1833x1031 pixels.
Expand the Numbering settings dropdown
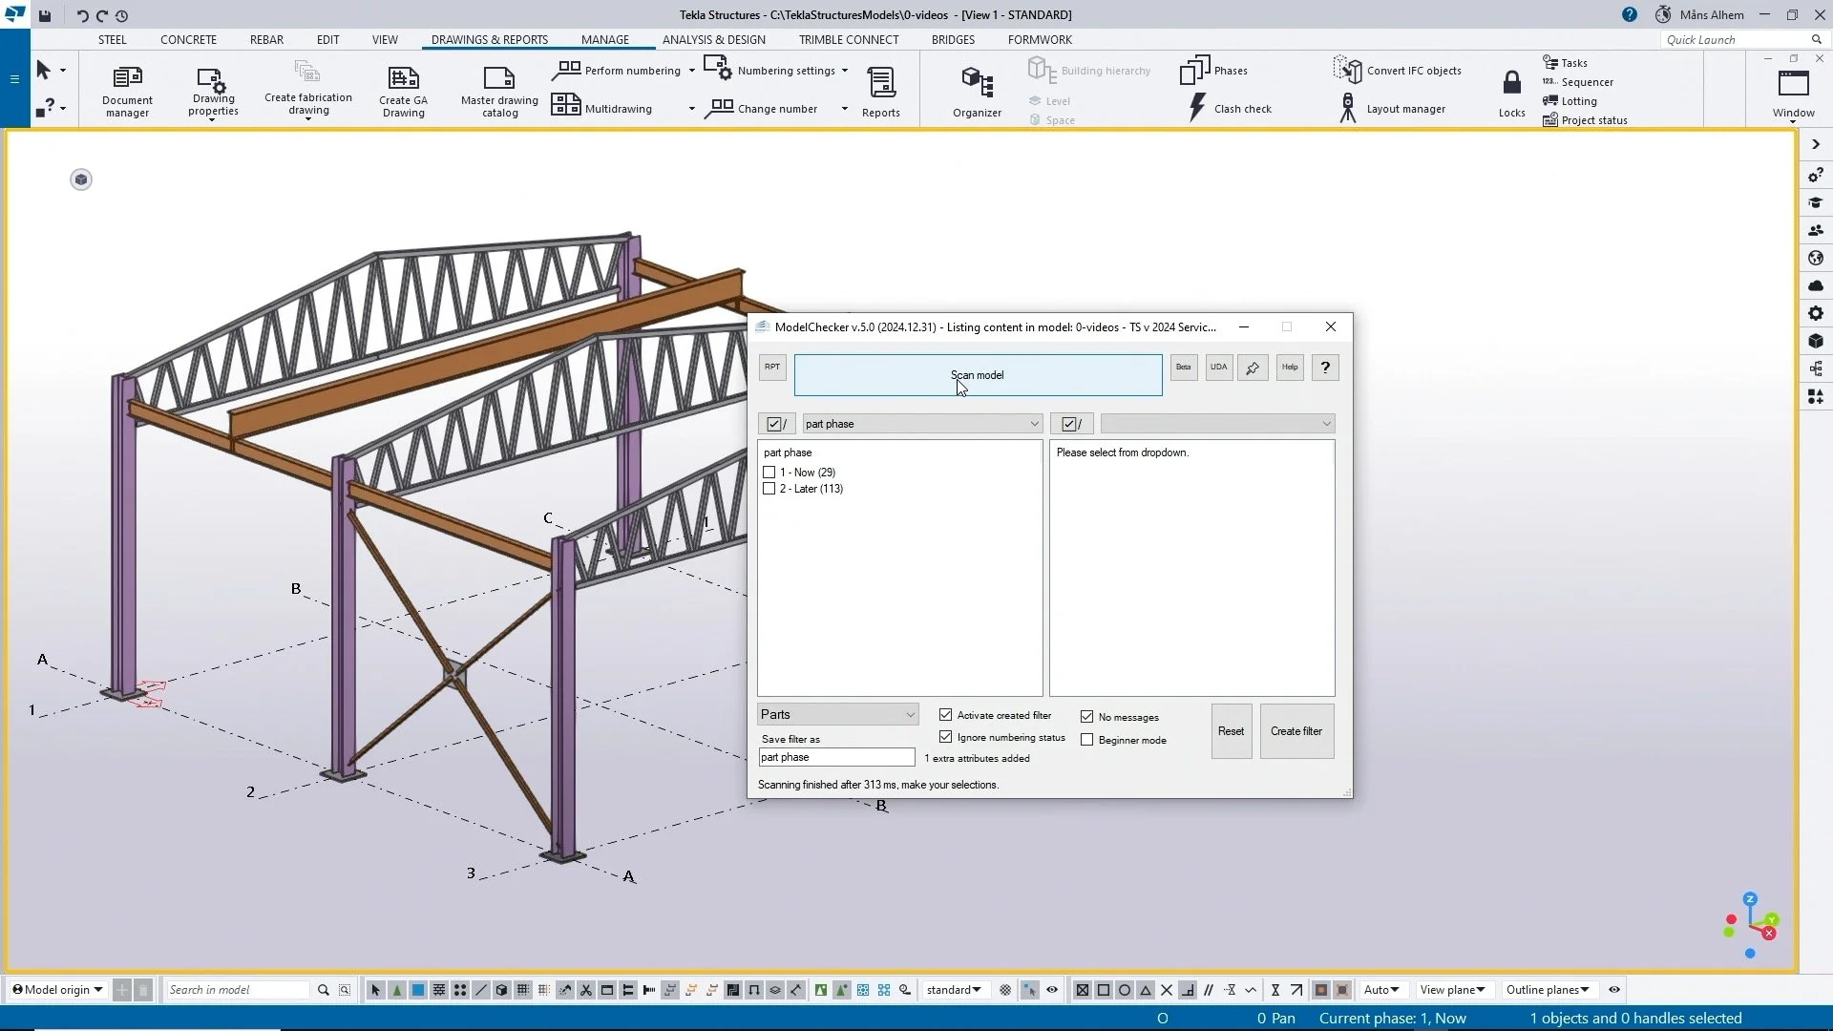846,70
